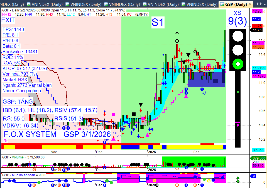Viewport: 267px width, 188px height.
Task: Click the ROE: 11% text
Action: tap(13, 57)
